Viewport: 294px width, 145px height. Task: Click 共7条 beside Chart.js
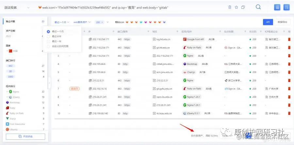coord(203,72)
